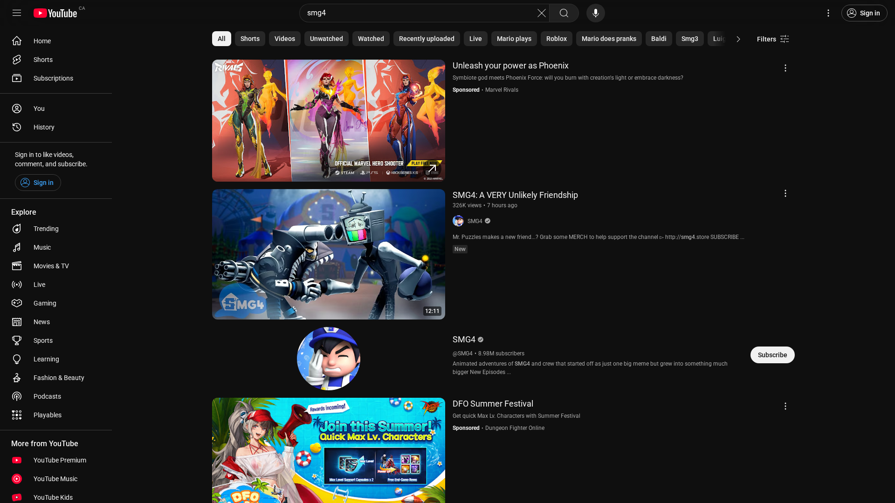The width and height of the screenshot is (895, 503).
Task: Play the SMG4 Friendship video thumbnail
Action: (x=329, y=254)
